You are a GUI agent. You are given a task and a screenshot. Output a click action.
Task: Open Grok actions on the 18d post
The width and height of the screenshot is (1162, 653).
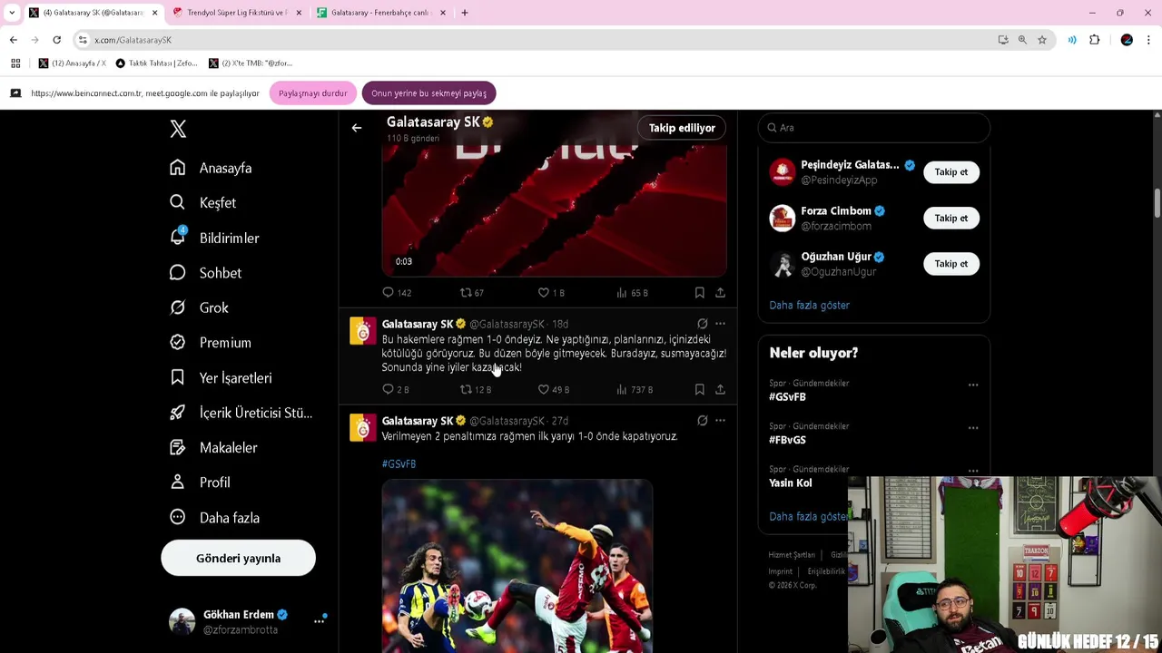point(703,324)
